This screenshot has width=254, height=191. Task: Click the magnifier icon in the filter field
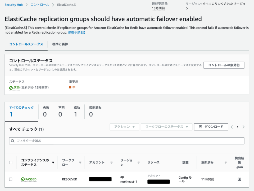click(13, 141)
